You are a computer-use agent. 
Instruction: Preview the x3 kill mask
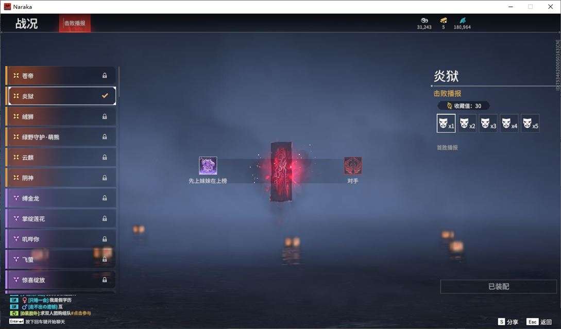click(488, 124)
